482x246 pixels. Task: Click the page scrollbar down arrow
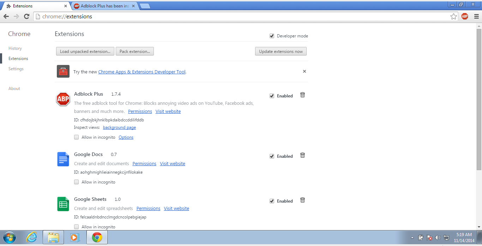coord(479,227)
